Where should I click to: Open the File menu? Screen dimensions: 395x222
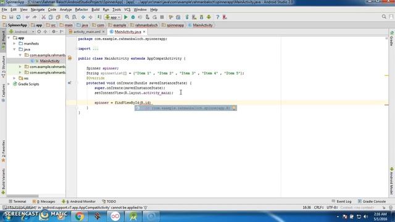pyautogui.click(x=4, y=10)
